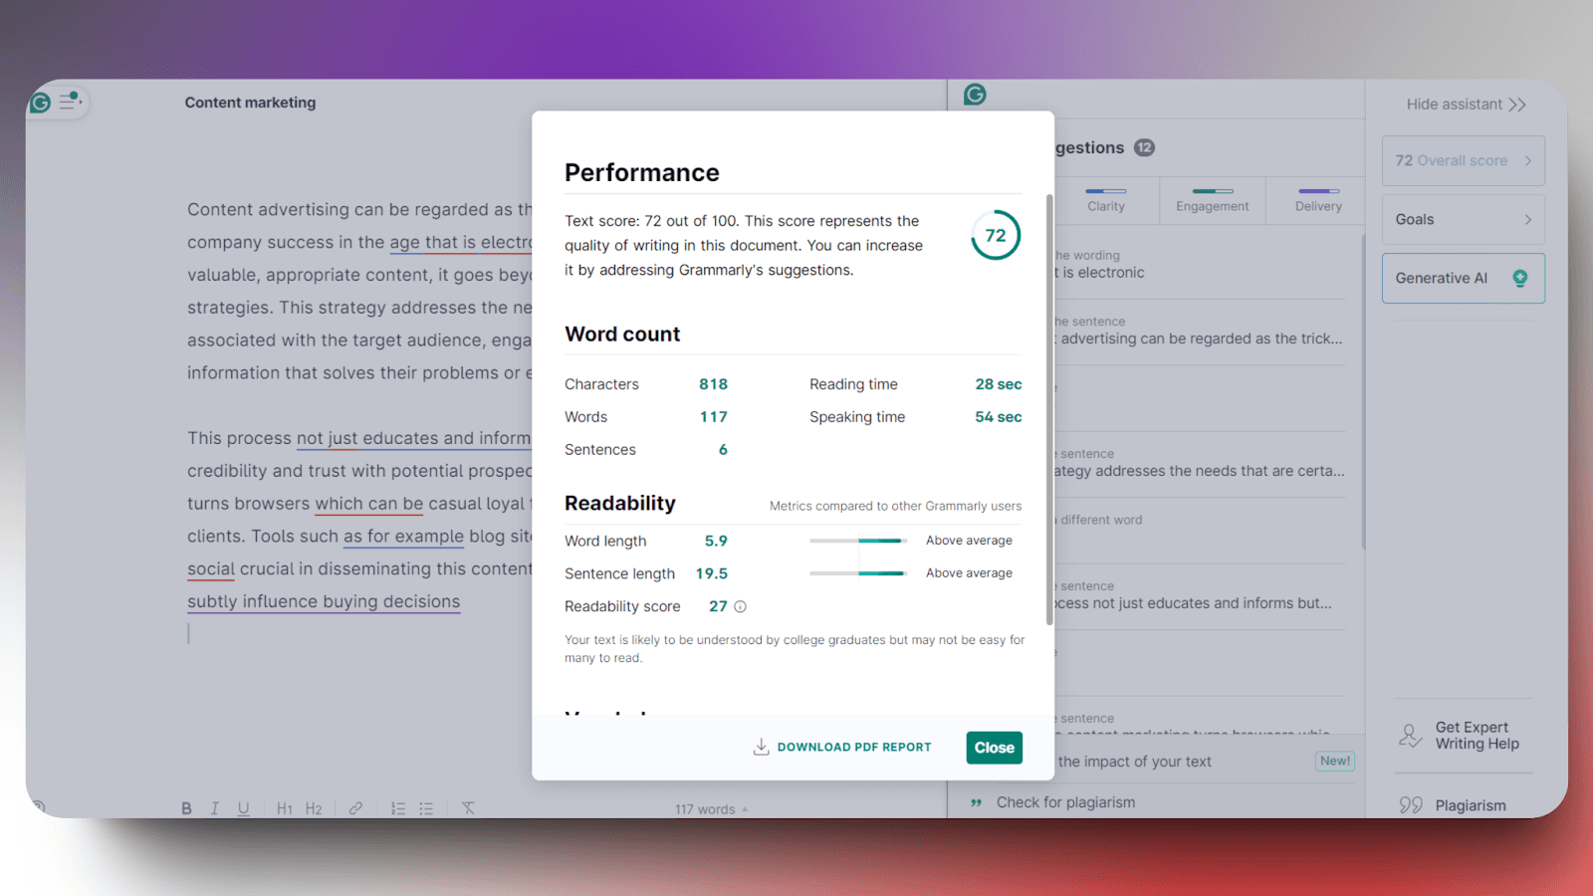Click the Sentence length comparison bar
This screenshot has width=1593, height=896.
[x=858, y=573]
